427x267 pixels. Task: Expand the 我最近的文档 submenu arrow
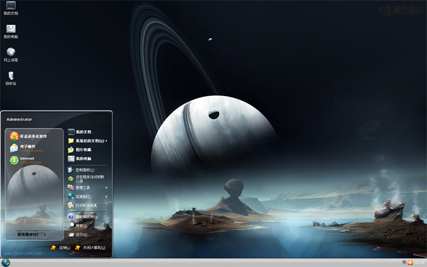[x=106, y=141]
